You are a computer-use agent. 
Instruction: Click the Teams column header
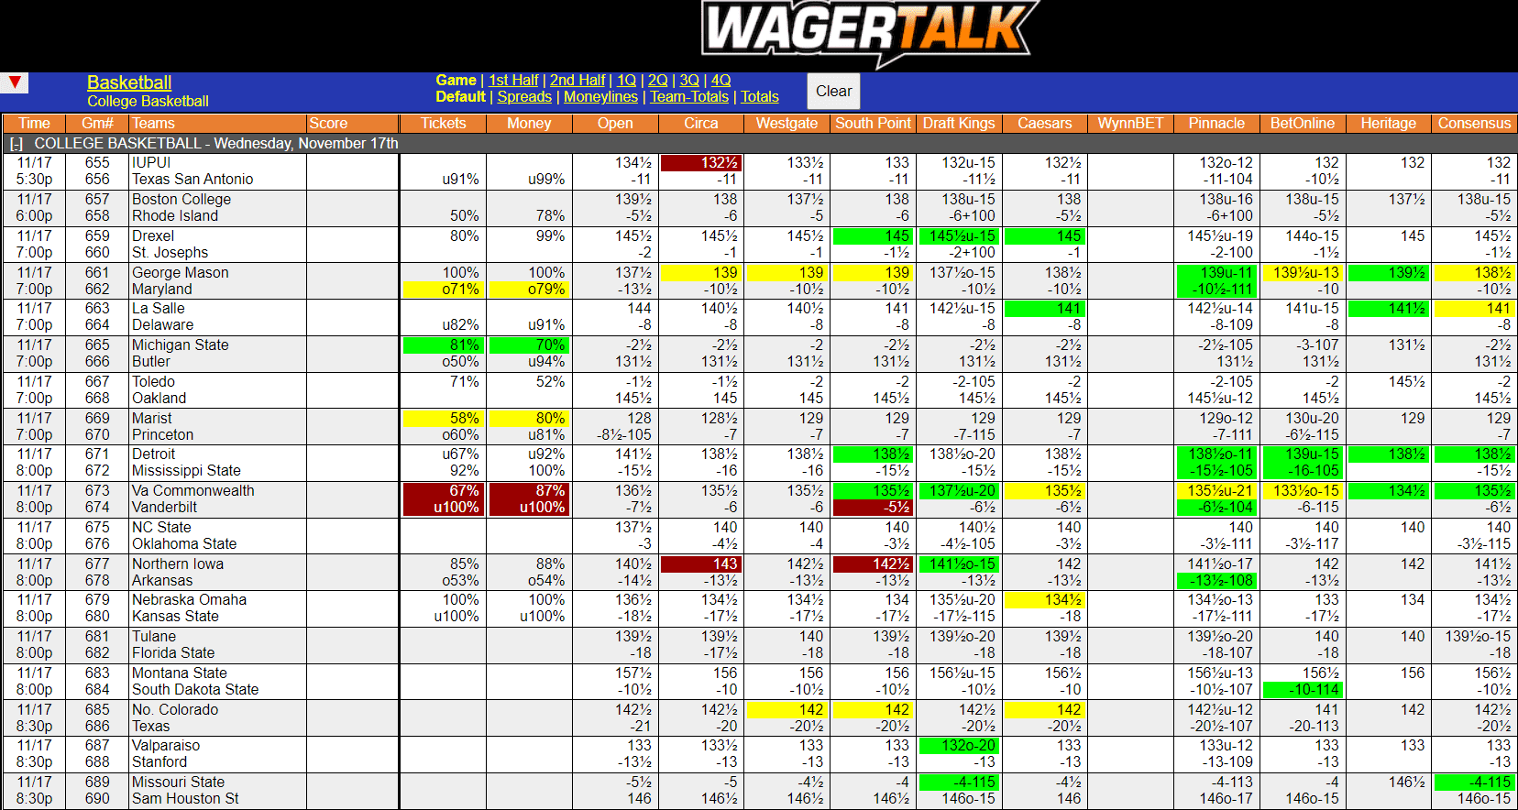(217, 124)
